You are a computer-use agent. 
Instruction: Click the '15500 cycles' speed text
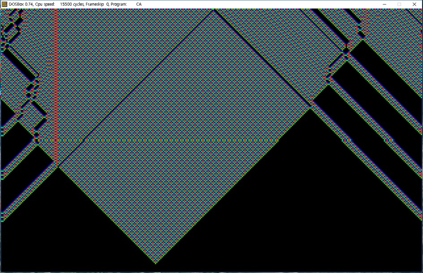click(x=72, y=4)
